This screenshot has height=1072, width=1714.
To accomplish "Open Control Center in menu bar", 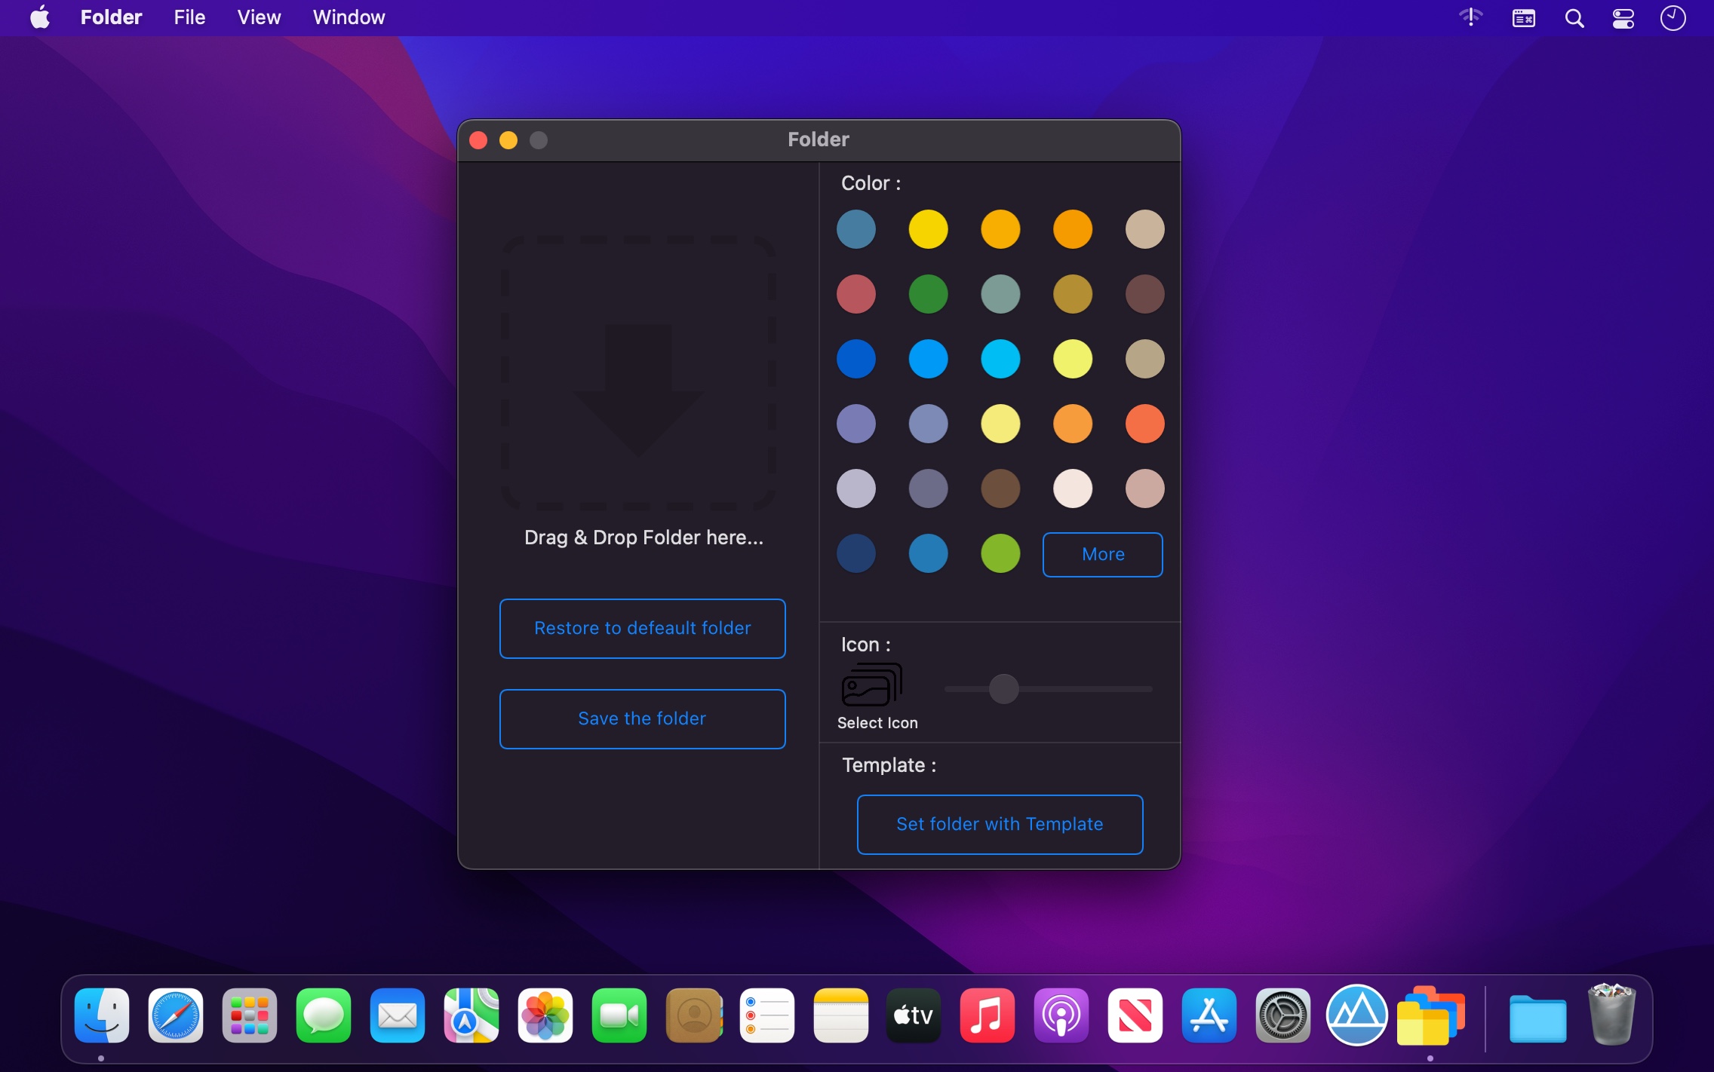I will [1623, 18].
